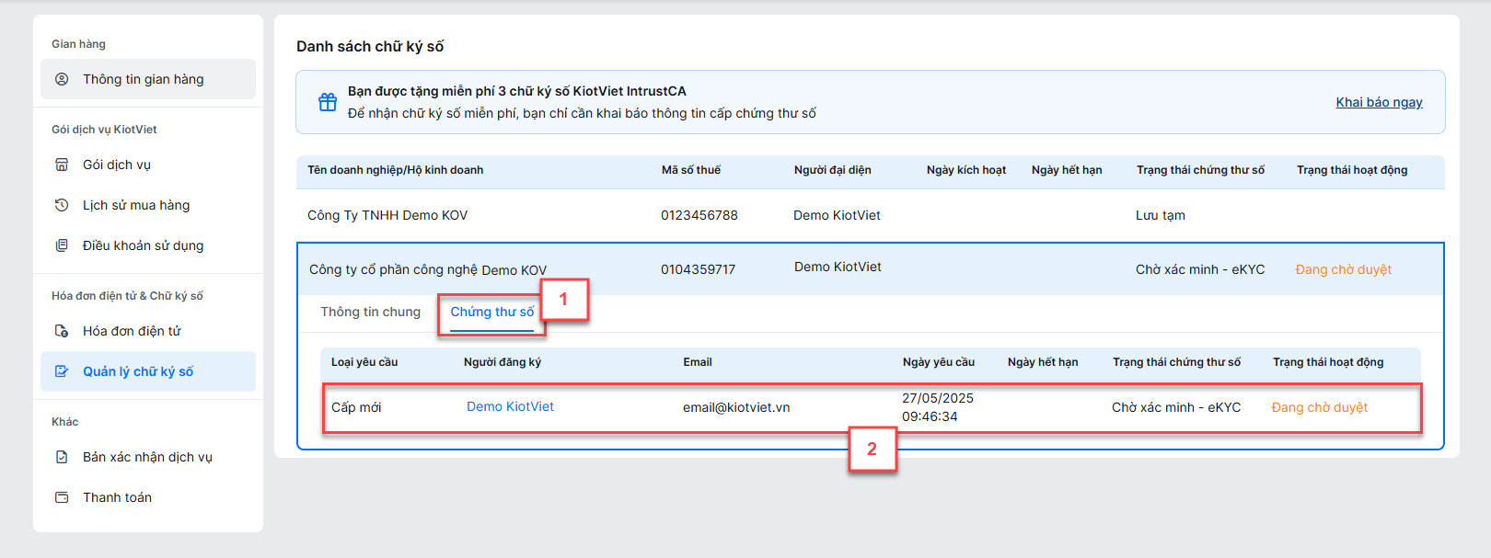Click the Bản xác nhận dịch vụ icon
Screen dimensions: 1491x558
tap(62, 457)
